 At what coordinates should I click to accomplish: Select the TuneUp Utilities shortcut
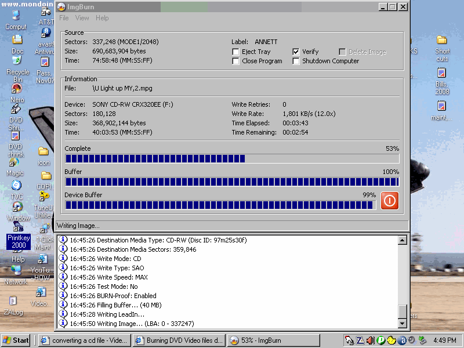[45, 205]
